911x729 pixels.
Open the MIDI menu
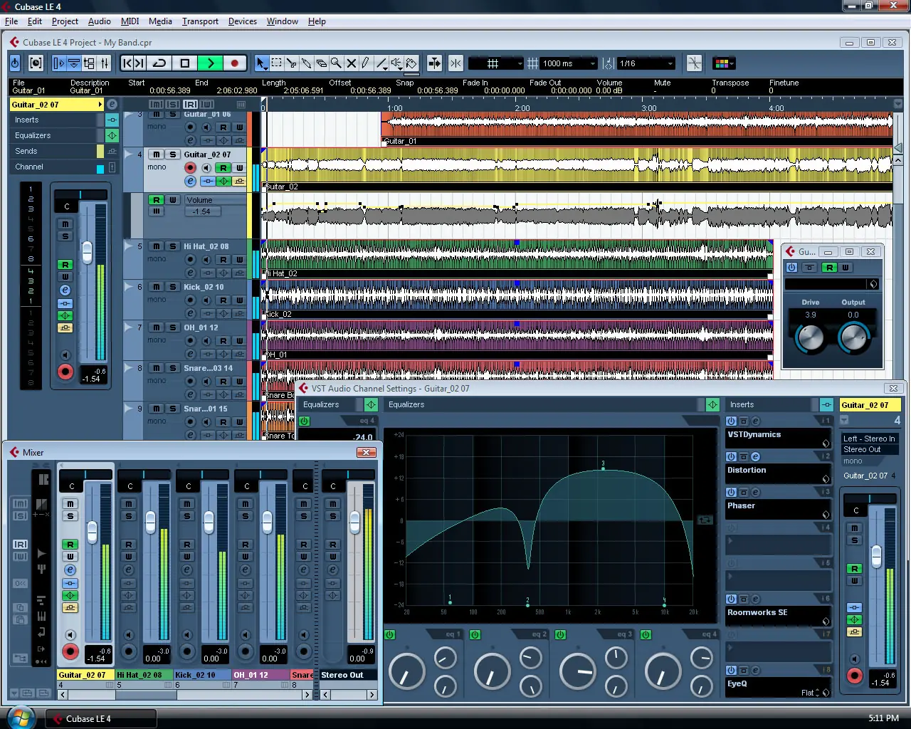[130, 21]
